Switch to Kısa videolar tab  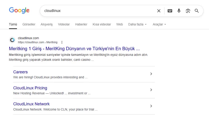(102, 24)
